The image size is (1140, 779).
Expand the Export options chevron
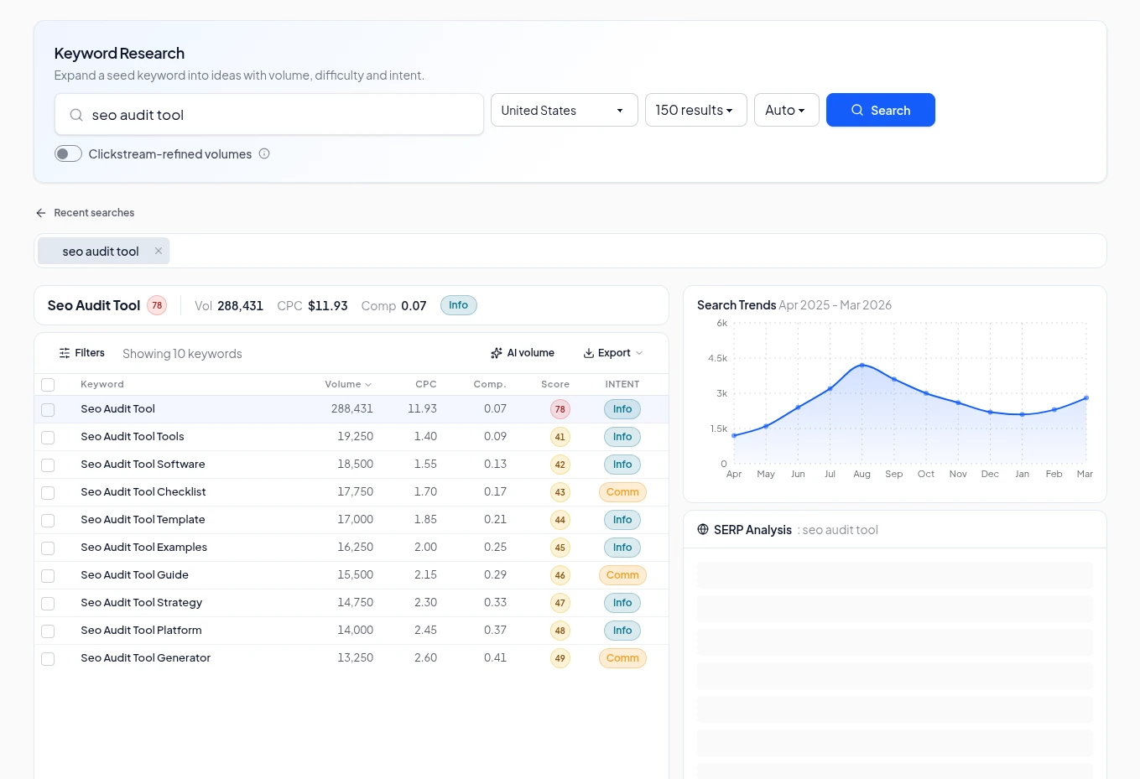(639, 353)
